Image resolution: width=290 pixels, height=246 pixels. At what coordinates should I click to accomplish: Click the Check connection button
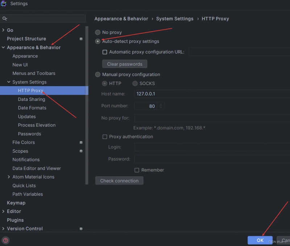click(119, 180)
